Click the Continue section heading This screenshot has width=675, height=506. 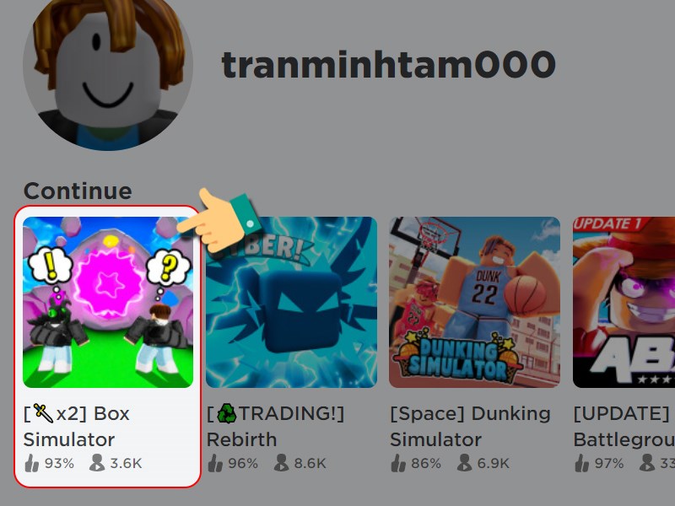point(78,191)
